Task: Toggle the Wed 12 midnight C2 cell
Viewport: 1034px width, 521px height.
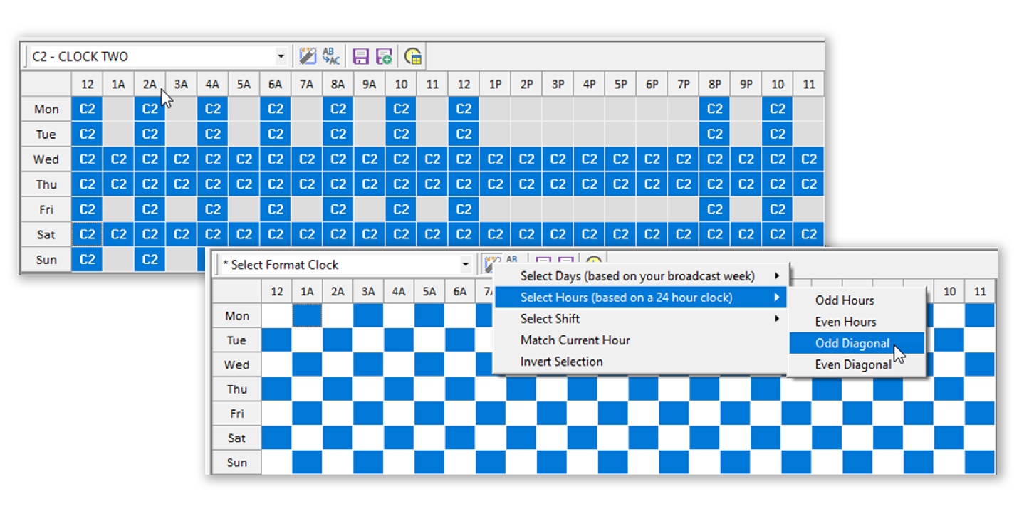Action: pyautogui.click(x=87, y=159)
